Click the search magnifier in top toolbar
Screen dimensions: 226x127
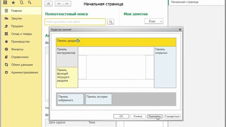pos(30,2)
